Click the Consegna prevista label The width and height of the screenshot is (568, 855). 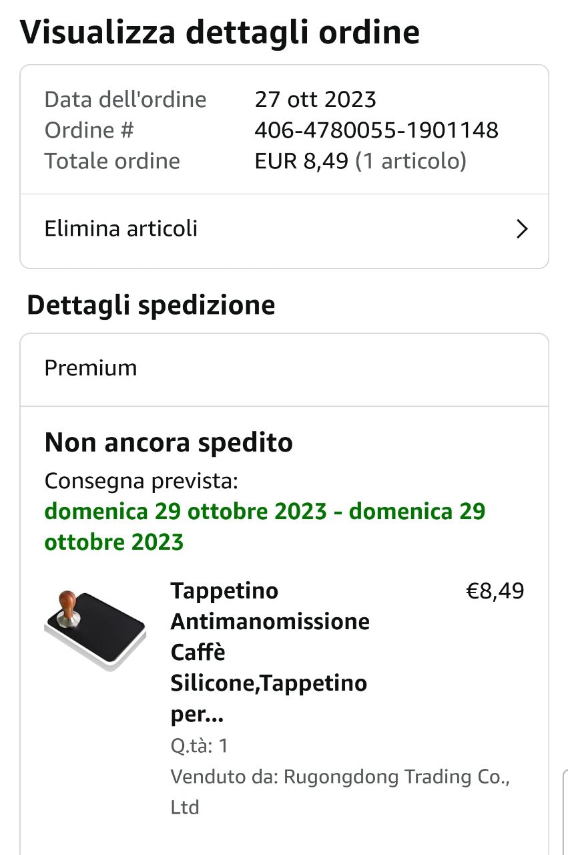tap(141, 480)
